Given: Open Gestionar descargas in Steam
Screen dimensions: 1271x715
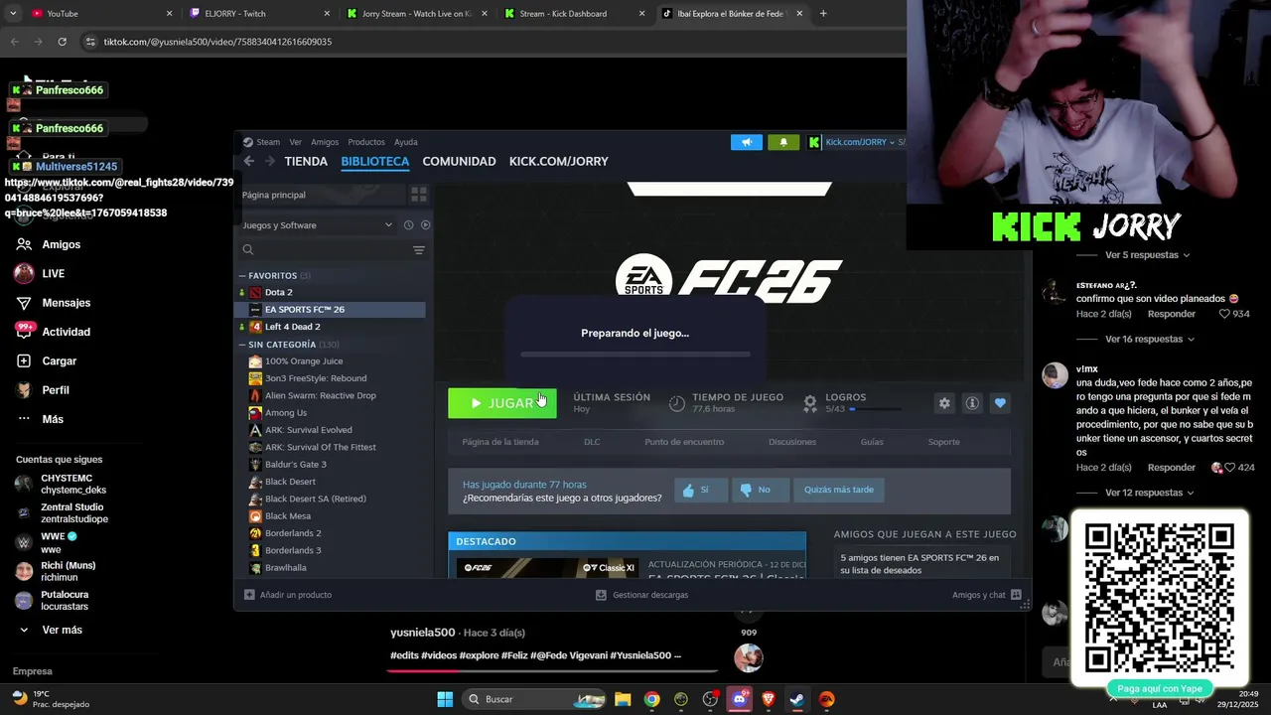Looking at the screenshot, I should [641, 595].
